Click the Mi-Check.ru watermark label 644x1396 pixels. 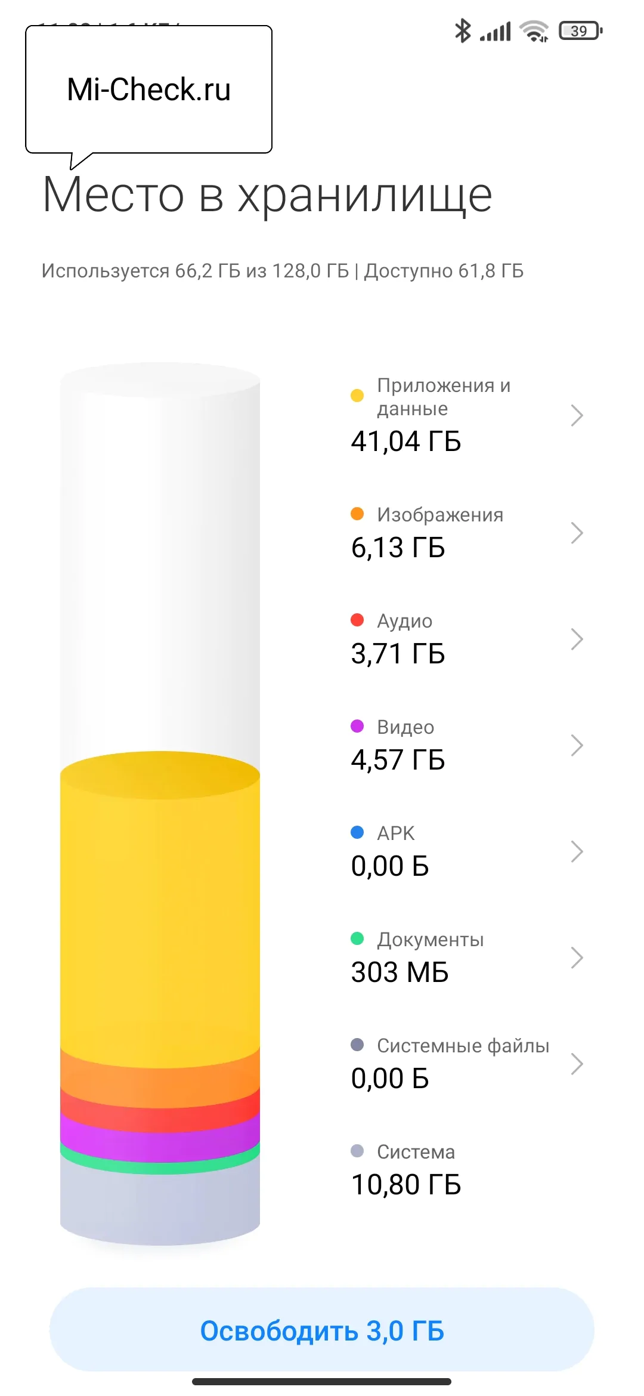[148, 89]
